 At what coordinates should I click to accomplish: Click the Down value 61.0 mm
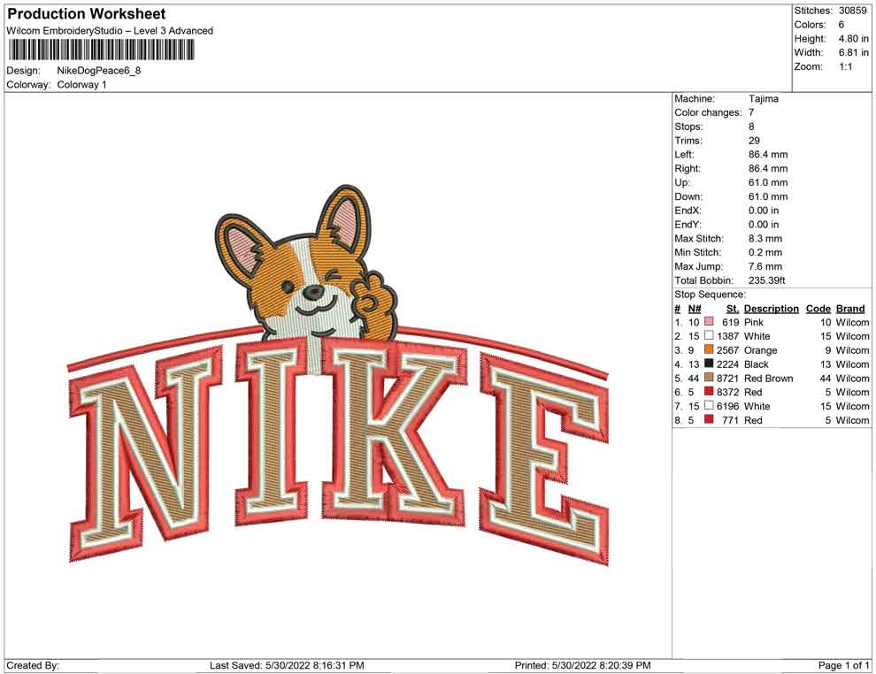[768, 196]
